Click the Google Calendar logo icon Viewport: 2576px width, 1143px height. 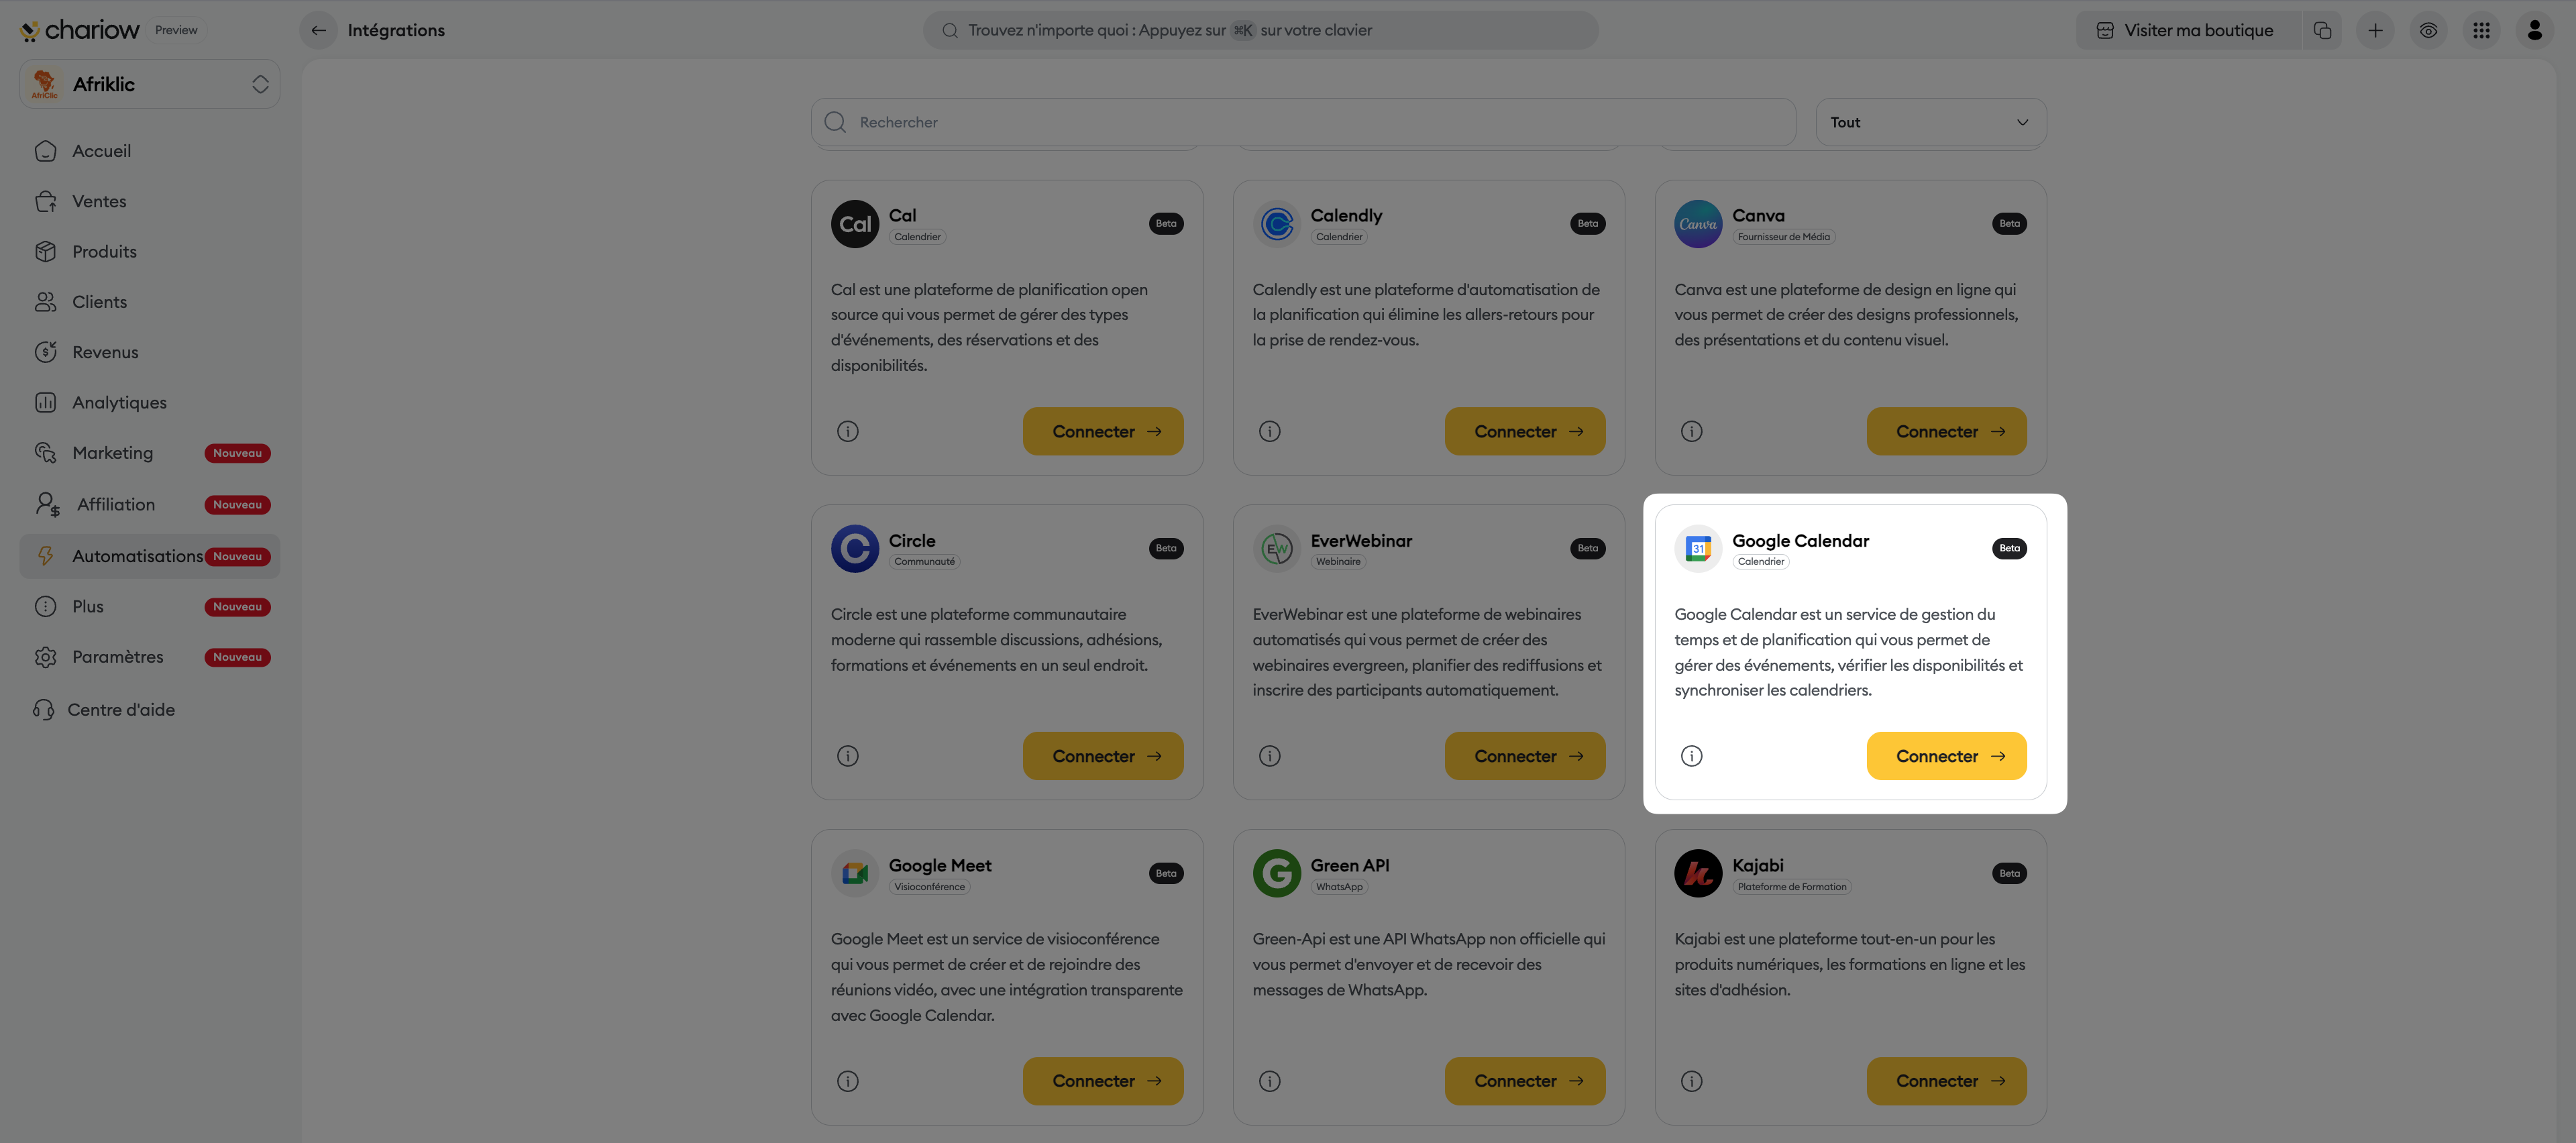pos(1698,548)
